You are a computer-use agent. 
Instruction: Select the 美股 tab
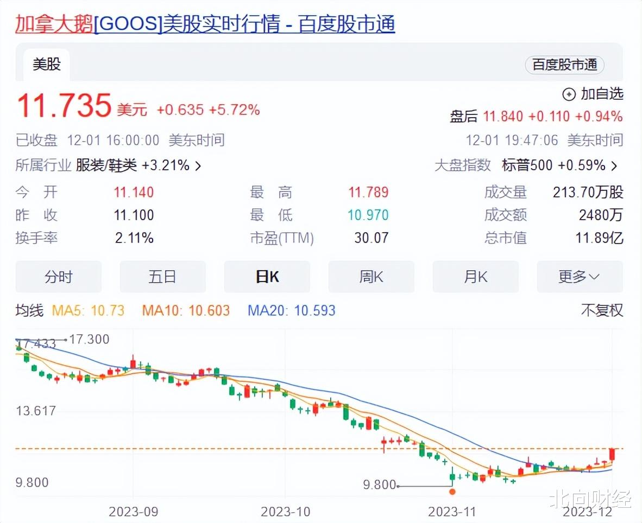[x=47, y=64]
